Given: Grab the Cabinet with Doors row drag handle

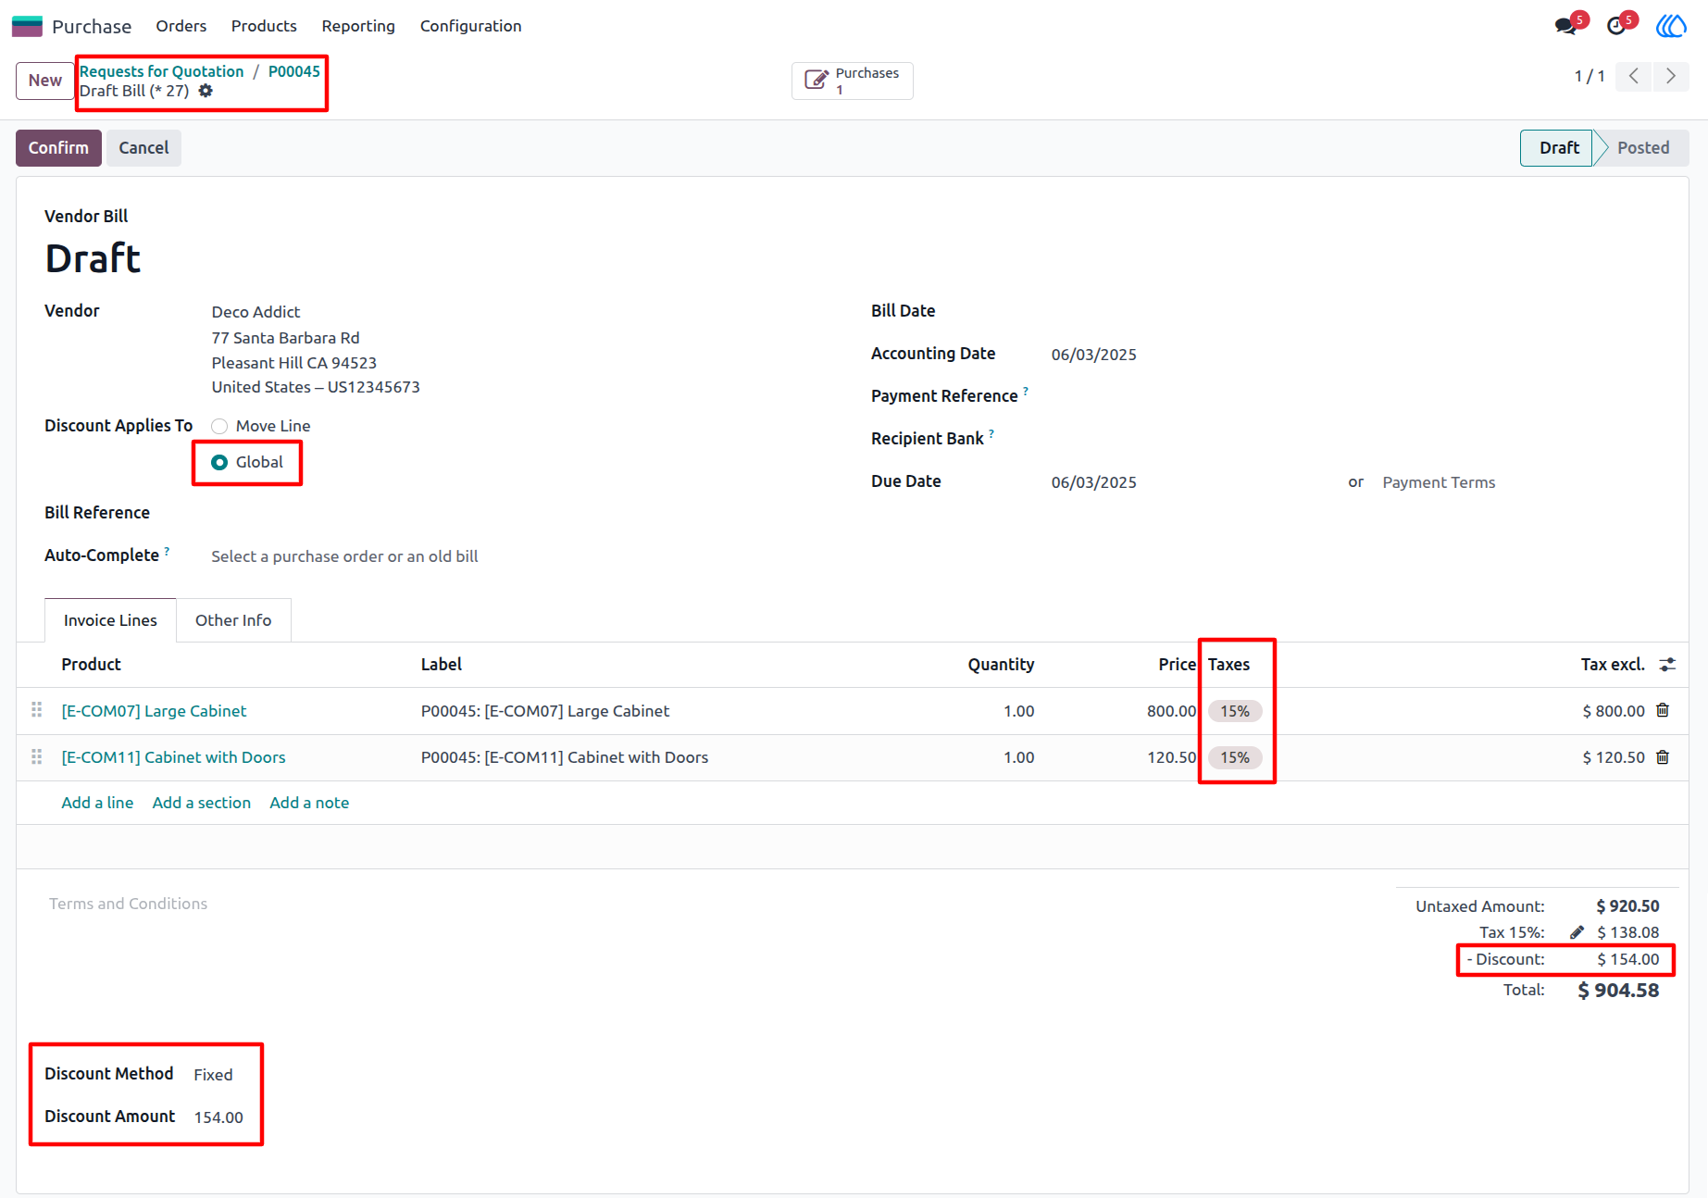Looking at the screenshot, I should 37,757.
